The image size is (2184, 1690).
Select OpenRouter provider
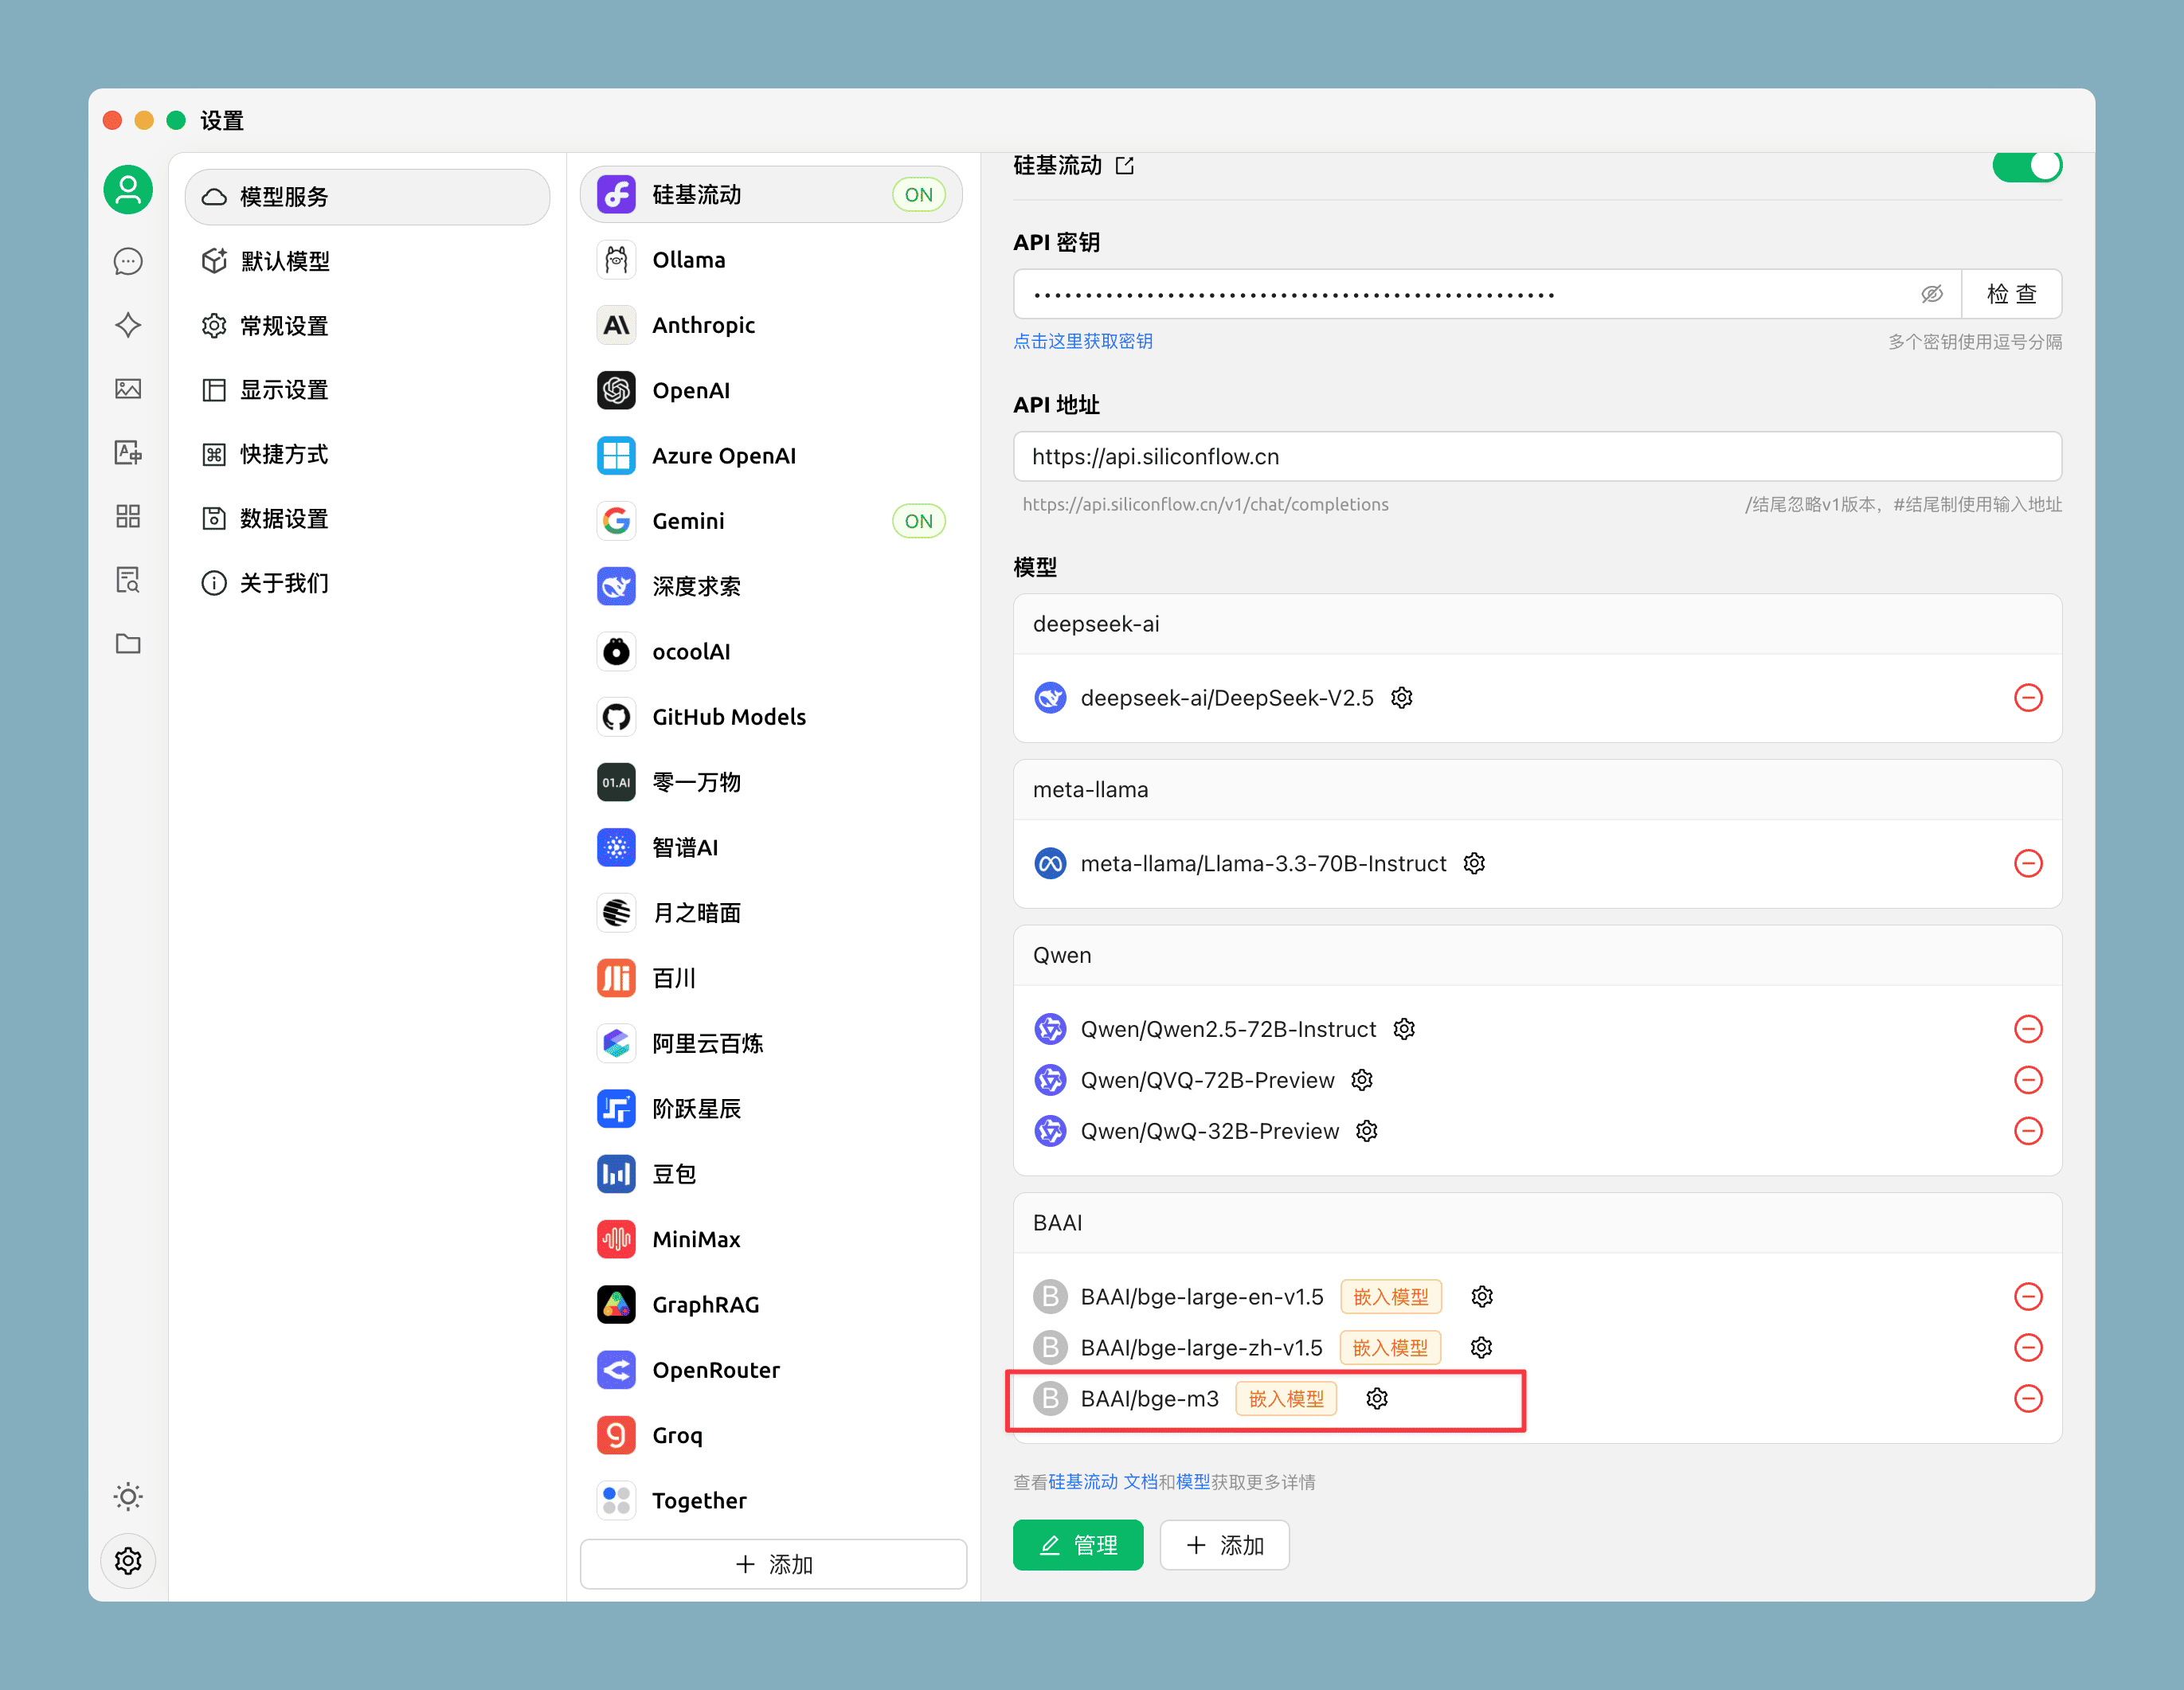(x=771, y=1370)
